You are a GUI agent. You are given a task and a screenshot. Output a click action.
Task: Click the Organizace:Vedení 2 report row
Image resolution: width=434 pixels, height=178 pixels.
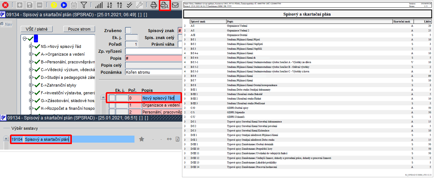pos(308,30)
